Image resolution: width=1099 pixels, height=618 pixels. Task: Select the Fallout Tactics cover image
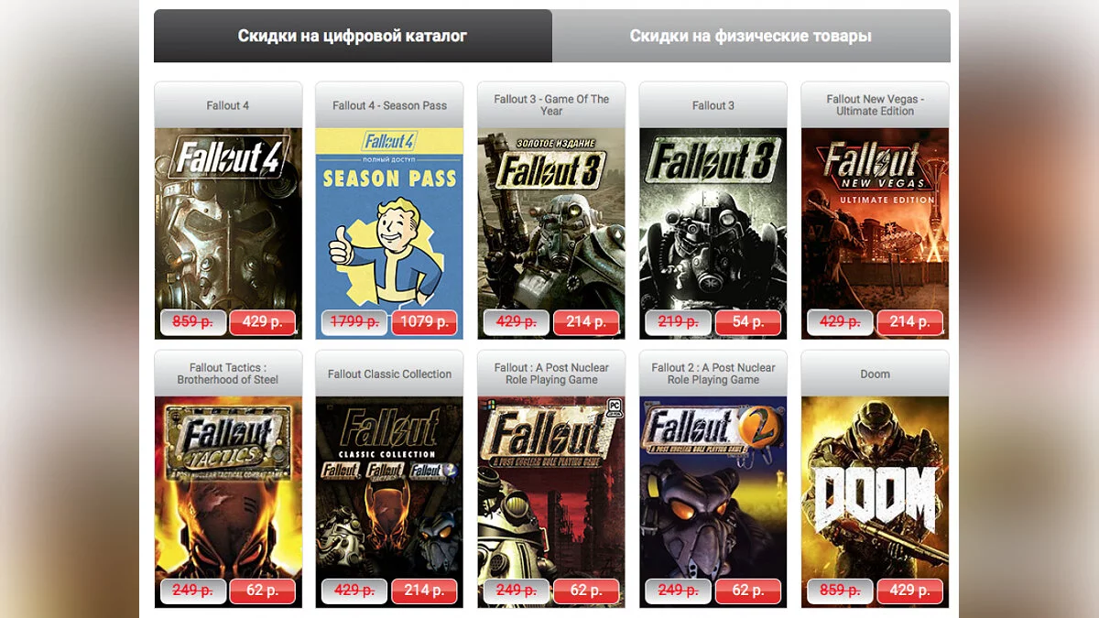pyautogui.click(x=228, y=502)
